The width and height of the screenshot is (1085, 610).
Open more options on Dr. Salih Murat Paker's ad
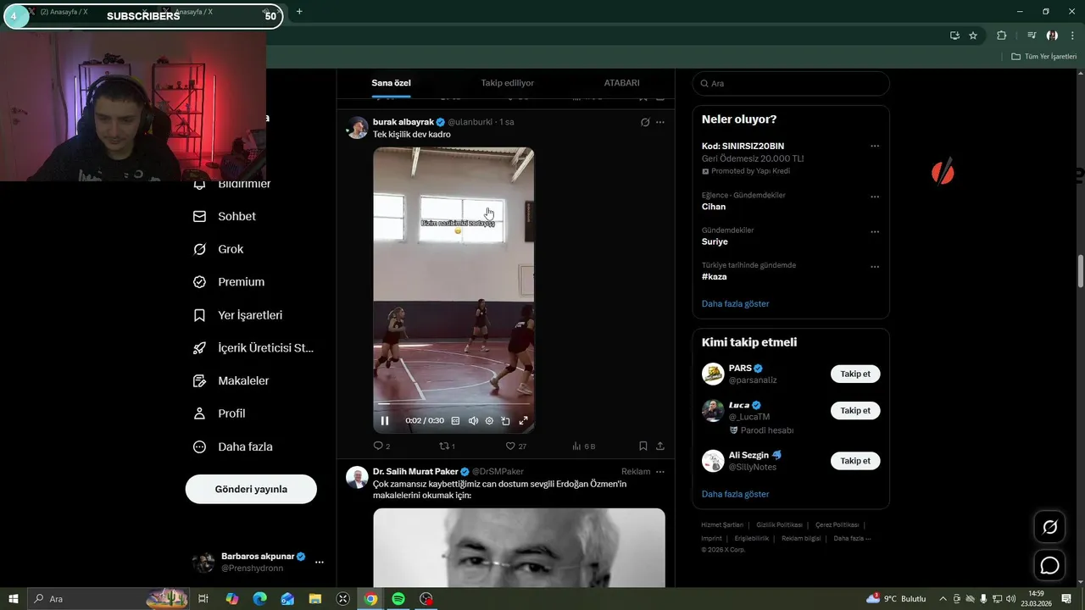[x=660, y=472]
